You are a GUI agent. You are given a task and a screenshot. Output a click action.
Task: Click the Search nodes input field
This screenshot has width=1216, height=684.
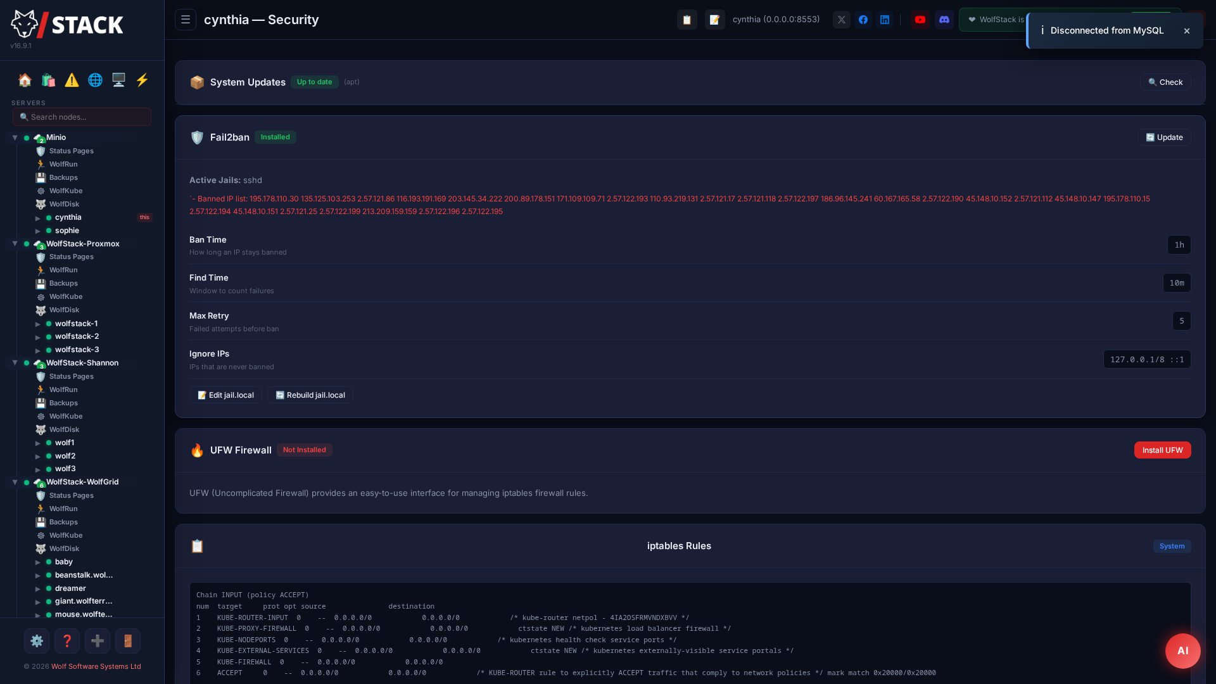pos(82,117)
